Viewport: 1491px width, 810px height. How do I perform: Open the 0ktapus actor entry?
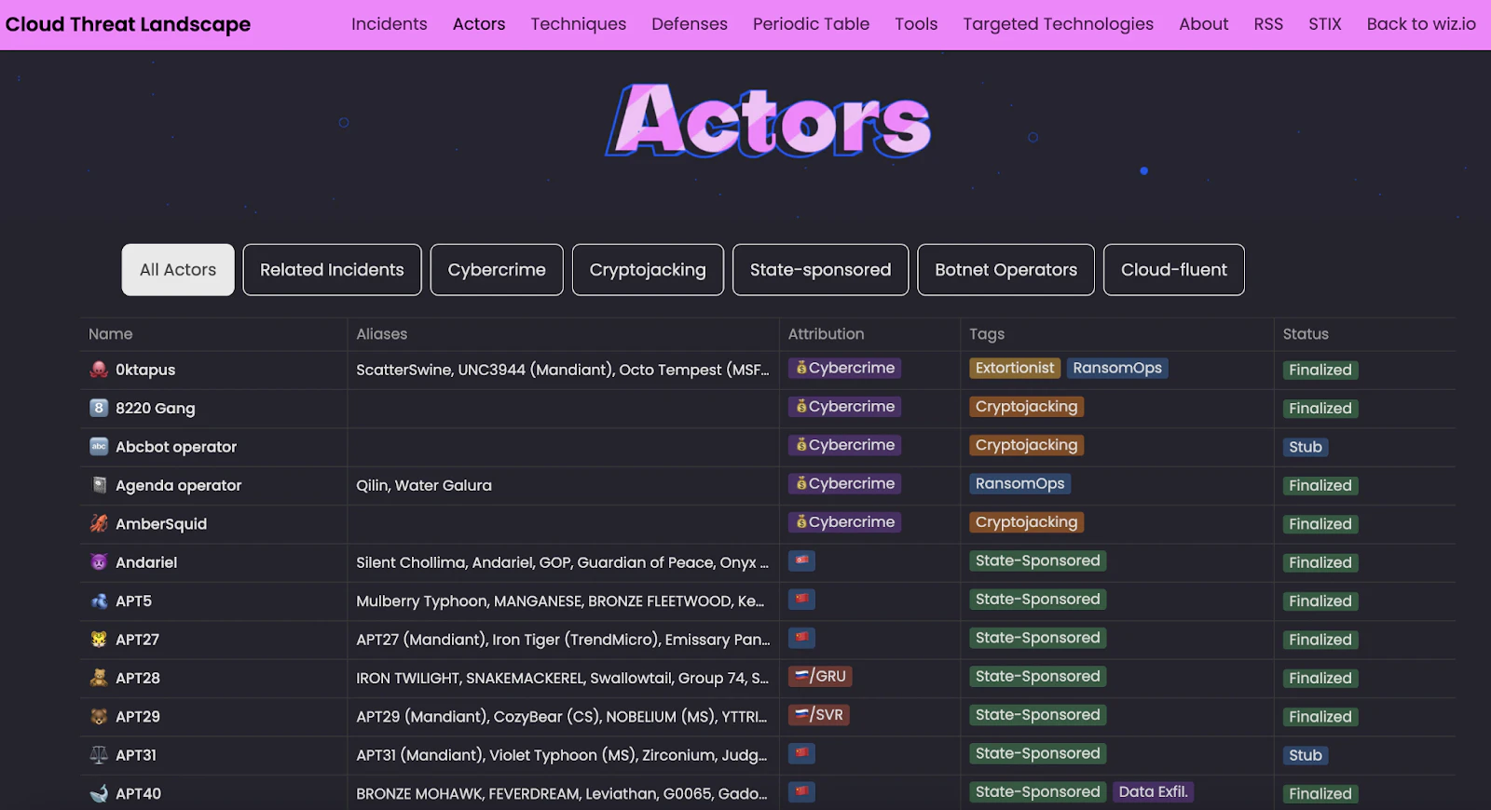coord(145,370)
